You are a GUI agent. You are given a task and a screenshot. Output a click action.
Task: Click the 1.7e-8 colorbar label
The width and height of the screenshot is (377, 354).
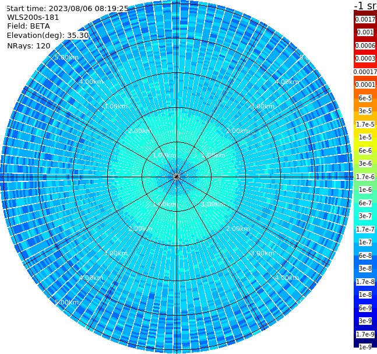click(x=365, y=282)
